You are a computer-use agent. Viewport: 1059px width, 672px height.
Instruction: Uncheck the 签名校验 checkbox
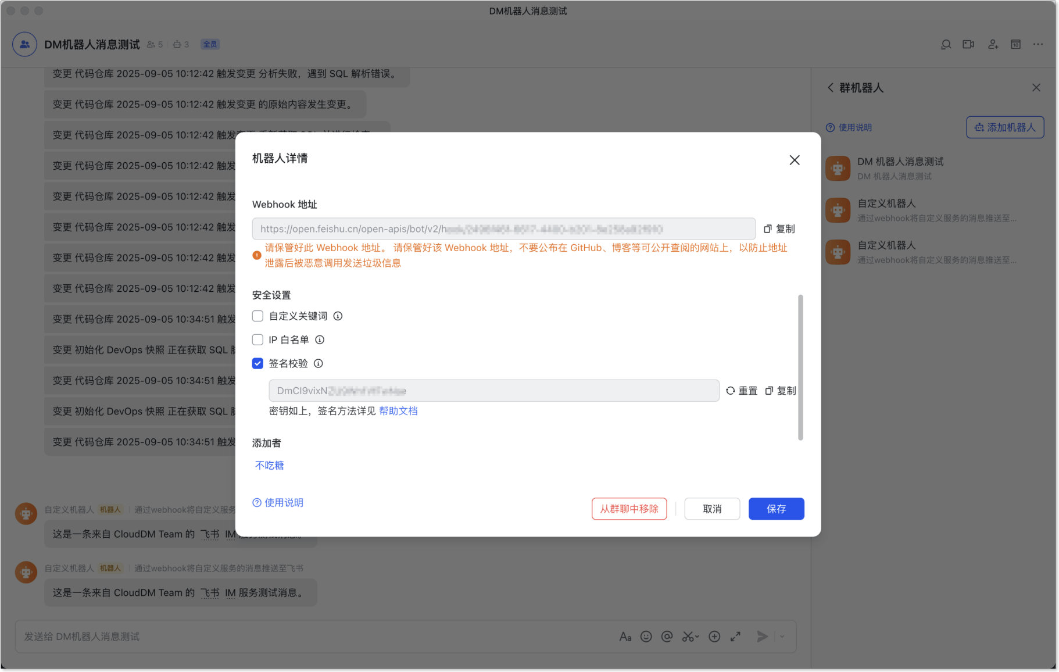point(257,364)
